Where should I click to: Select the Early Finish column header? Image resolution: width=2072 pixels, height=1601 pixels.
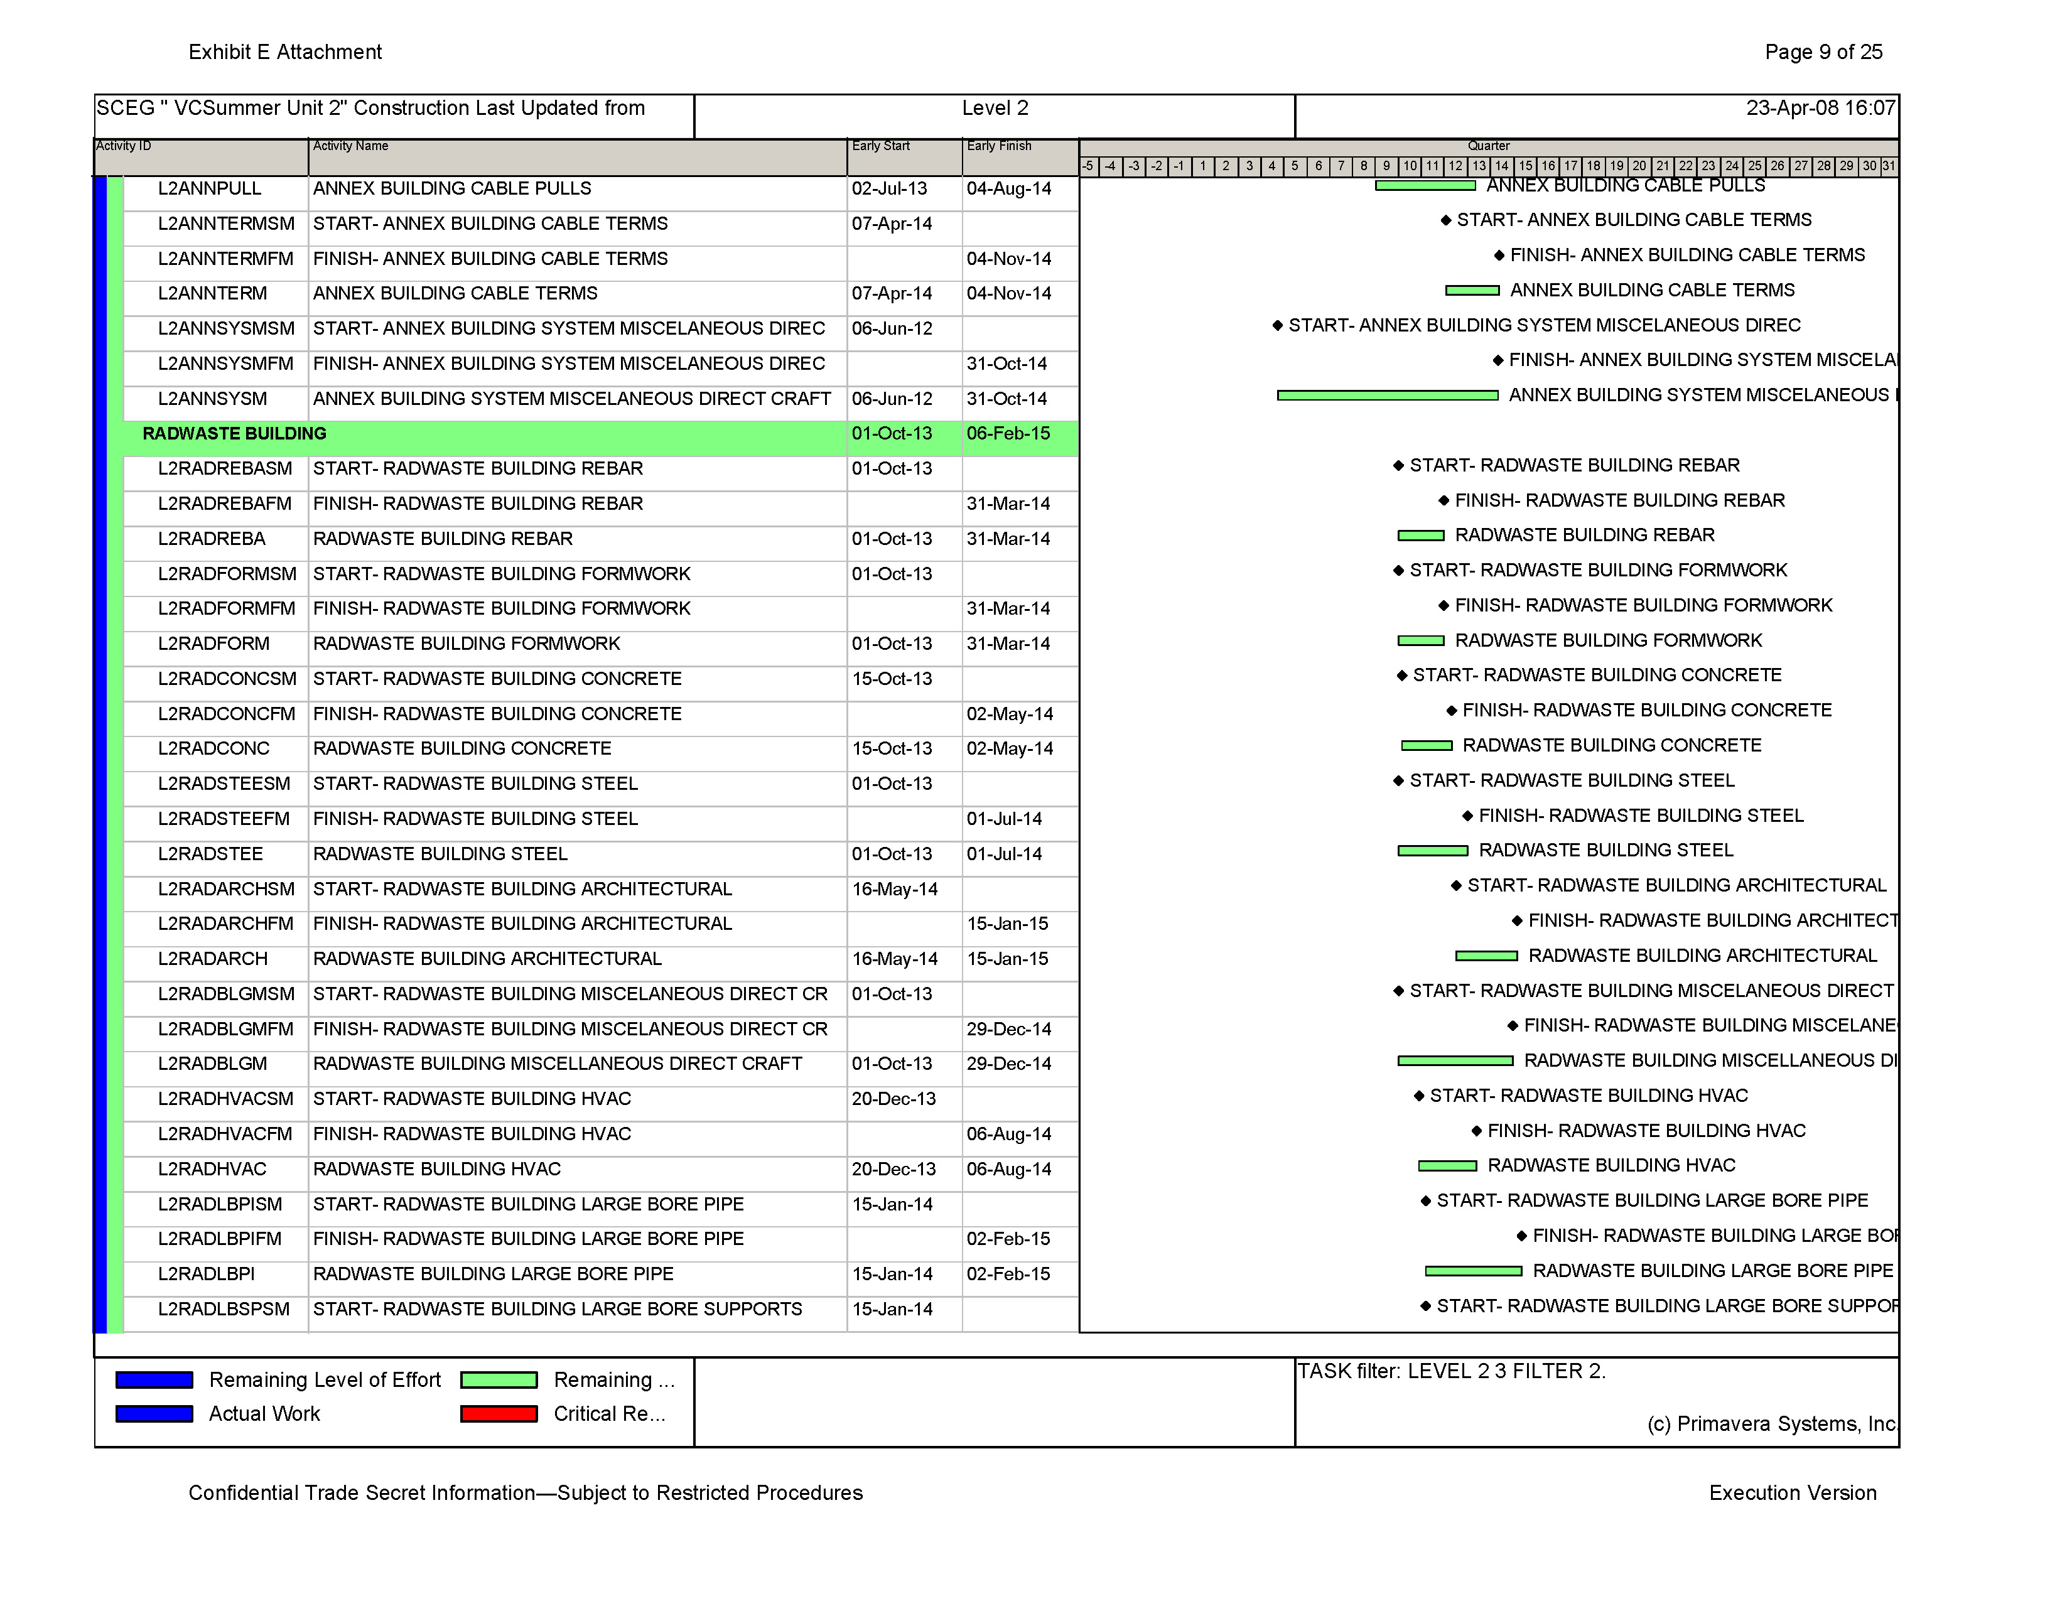point(1021,158)
